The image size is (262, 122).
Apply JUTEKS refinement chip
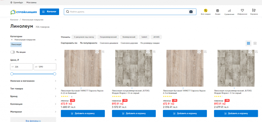[x=156, y=37]
